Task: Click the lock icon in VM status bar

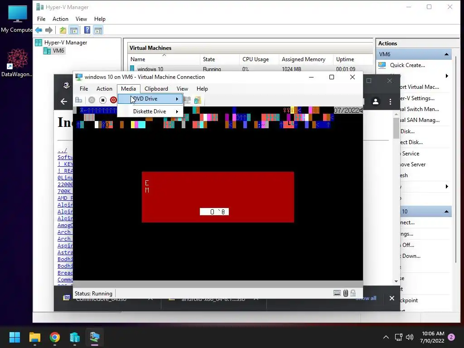Action: (353, 293)
